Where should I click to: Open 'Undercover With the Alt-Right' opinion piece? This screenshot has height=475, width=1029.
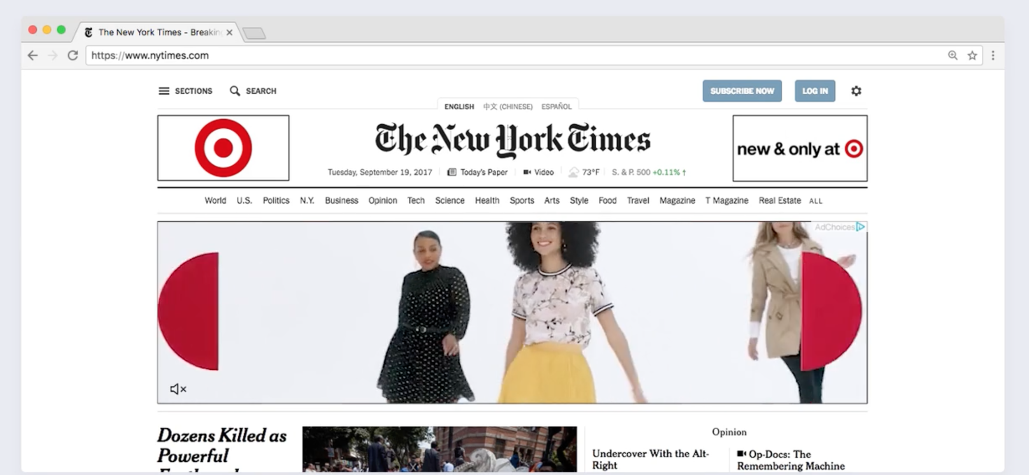pos(651,459)
